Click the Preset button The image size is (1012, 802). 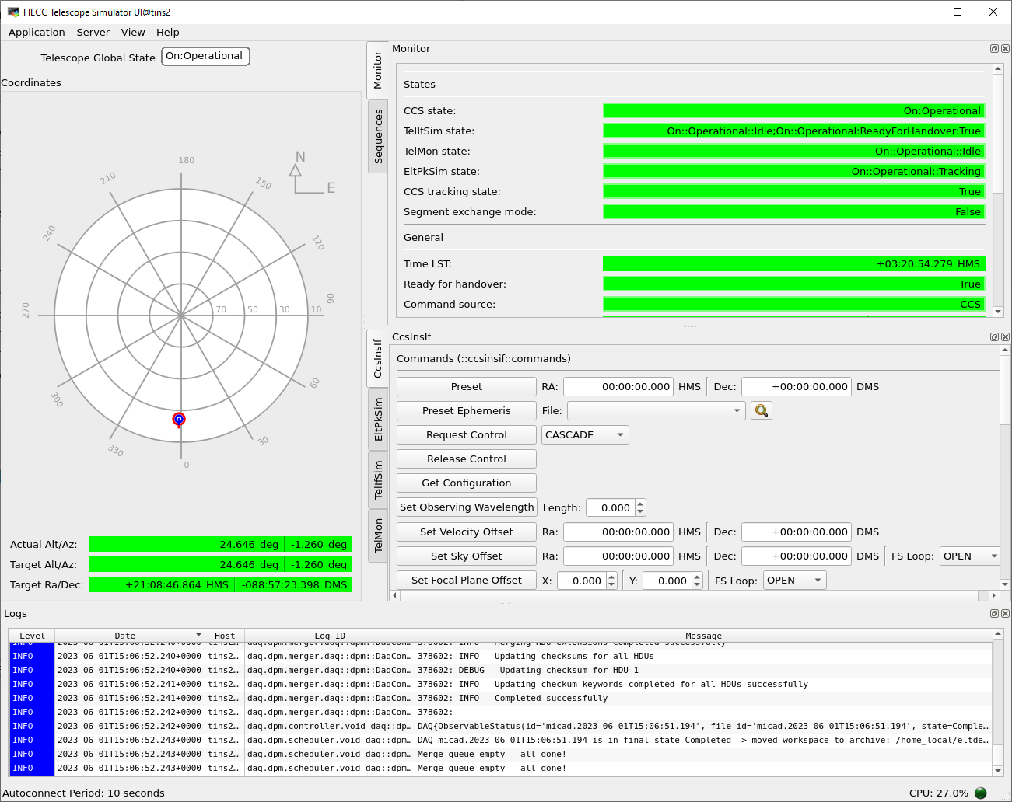pos(465,386)
